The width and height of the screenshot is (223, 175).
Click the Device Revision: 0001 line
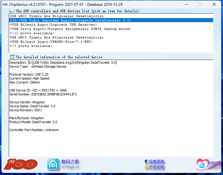[x=25, y=110]
